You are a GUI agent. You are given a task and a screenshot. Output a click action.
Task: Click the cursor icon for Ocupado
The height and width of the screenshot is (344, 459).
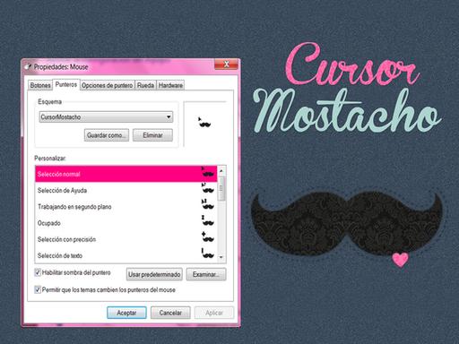208,220
